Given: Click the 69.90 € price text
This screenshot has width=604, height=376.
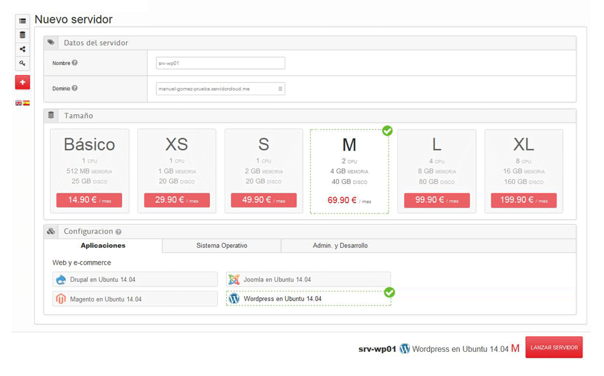Looking at the screenshot, I should point(349,200).
